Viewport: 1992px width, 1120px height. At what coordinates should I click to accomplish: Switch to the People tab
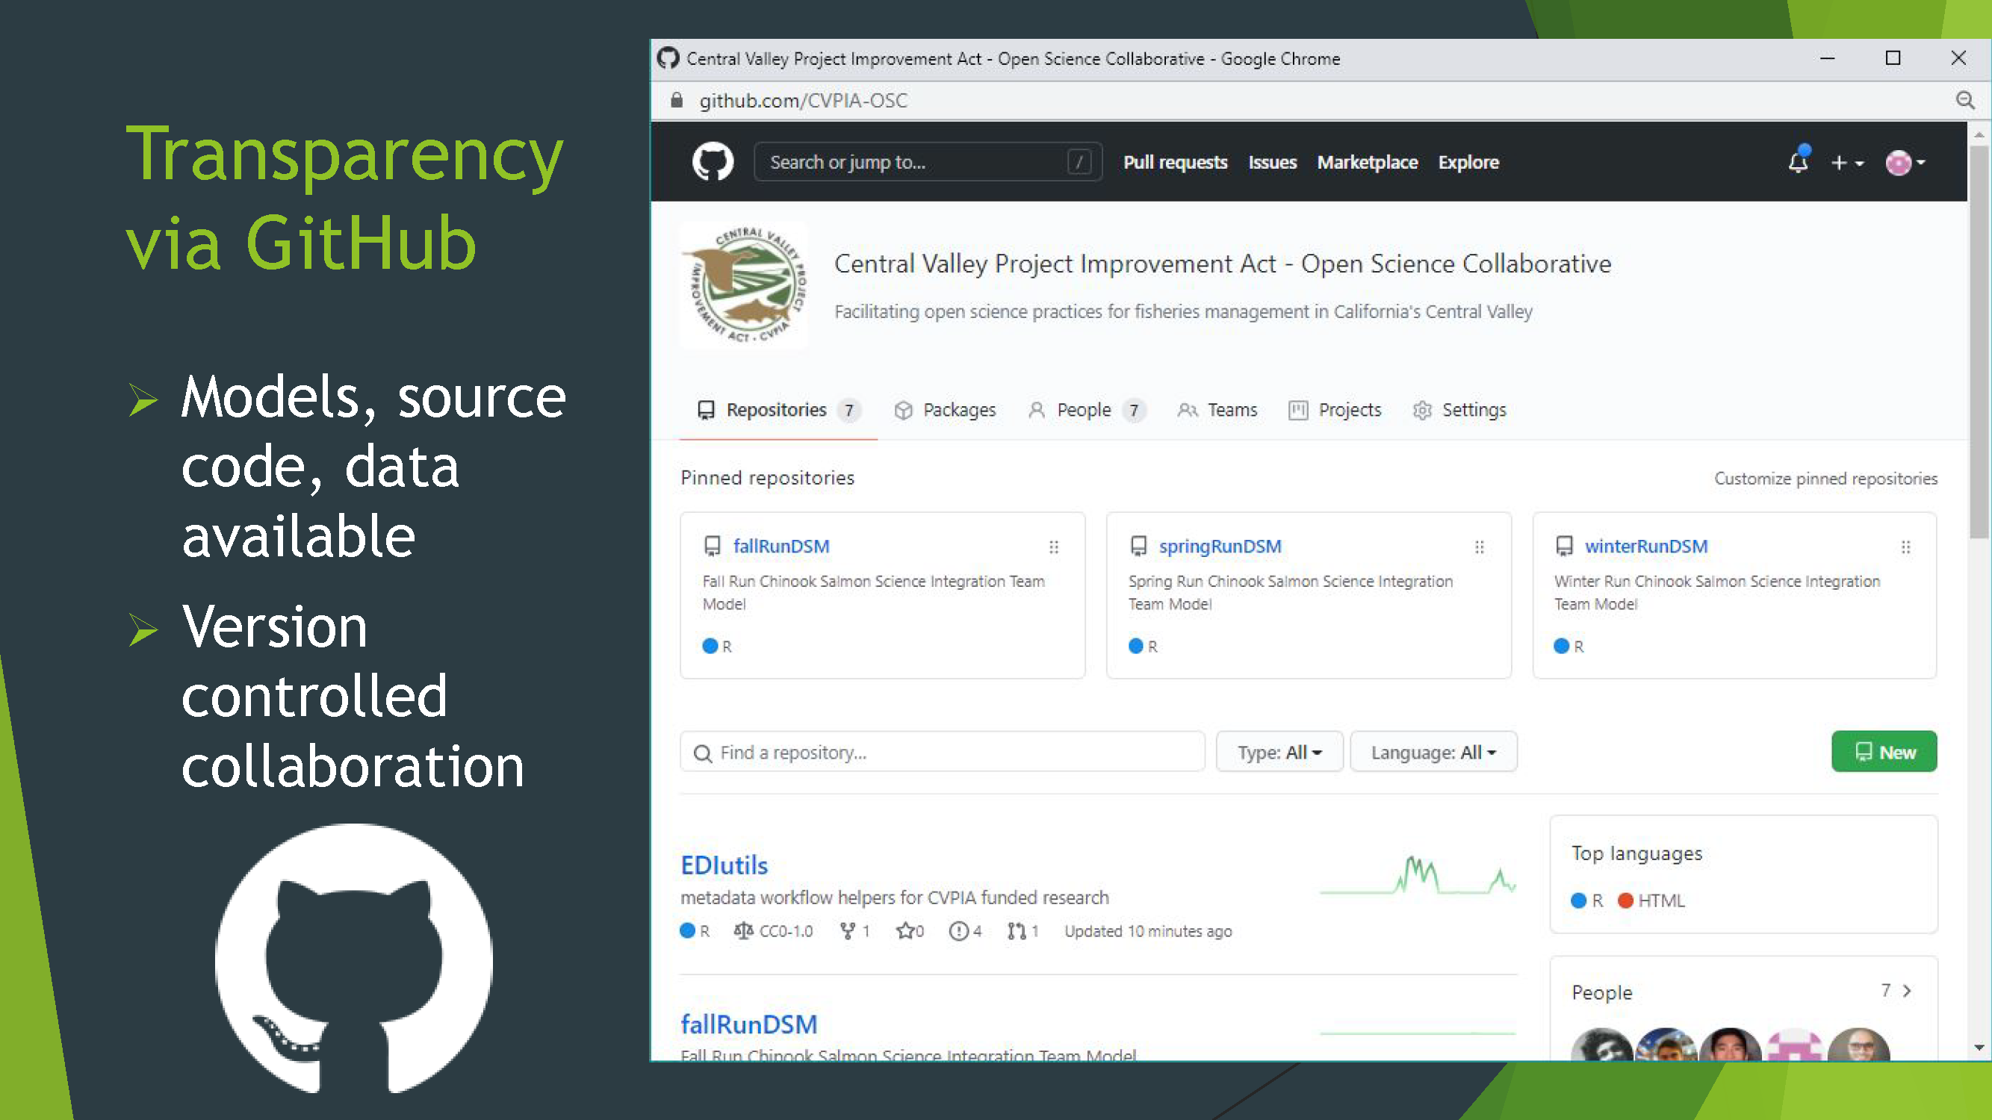(x=1086, y=410)
